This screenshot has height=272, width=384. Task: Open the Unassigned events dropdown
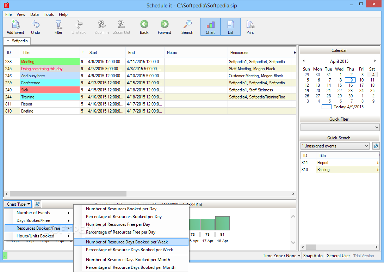335,146
